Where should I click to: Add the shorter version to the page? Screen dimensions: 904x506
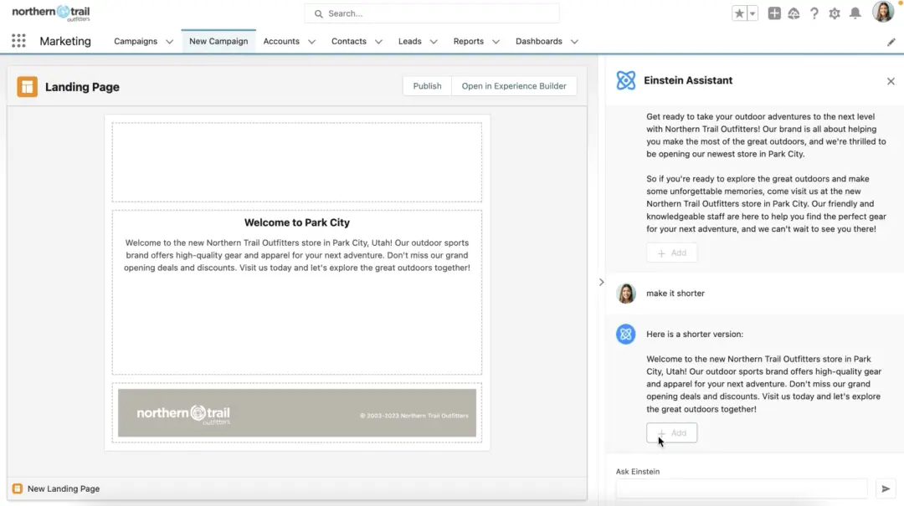click(671, 432)
